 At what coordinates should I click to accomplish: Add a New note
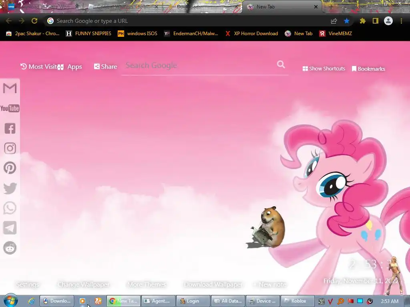coord(270,285)
